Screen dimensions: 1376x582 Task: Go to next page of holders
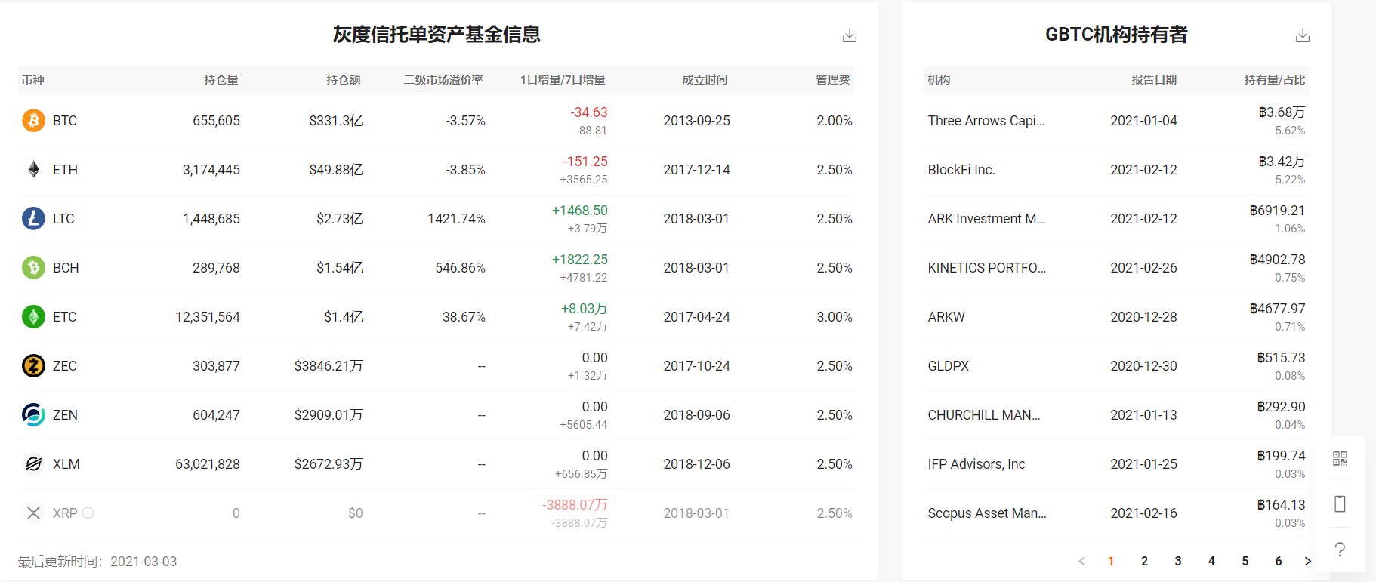[1308, 561]
